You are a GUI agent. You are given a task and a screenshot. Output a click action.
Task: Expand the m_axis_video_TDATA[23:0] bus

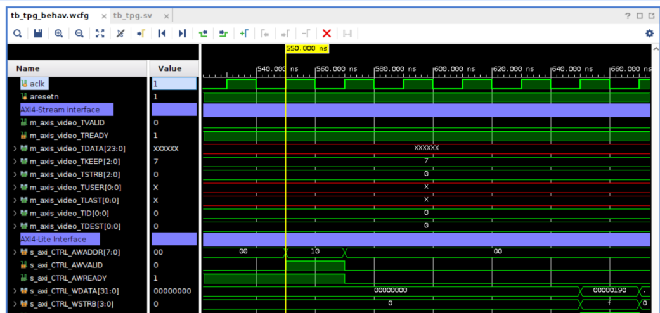coord(15,148)
